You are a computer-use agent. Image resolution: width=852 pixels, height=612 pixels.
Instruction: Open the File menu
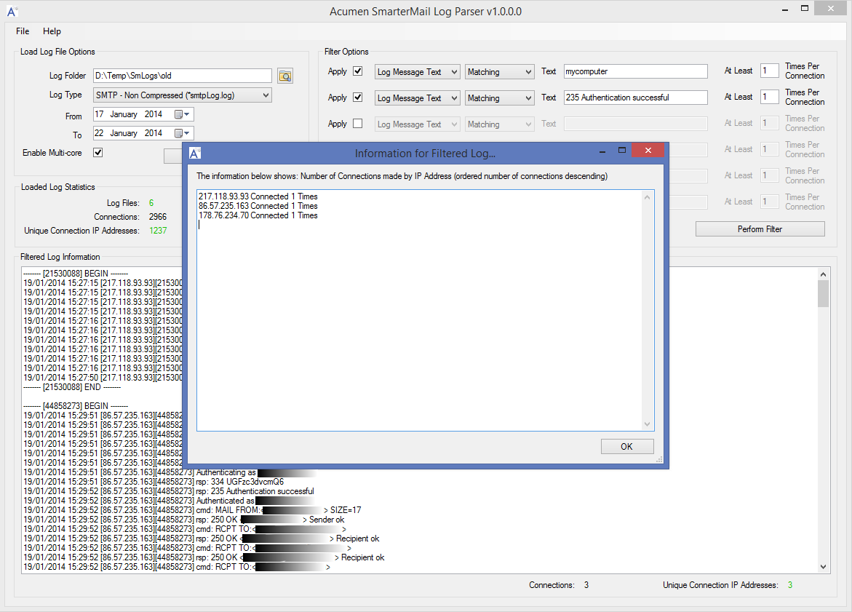click(x=23, y=31)
